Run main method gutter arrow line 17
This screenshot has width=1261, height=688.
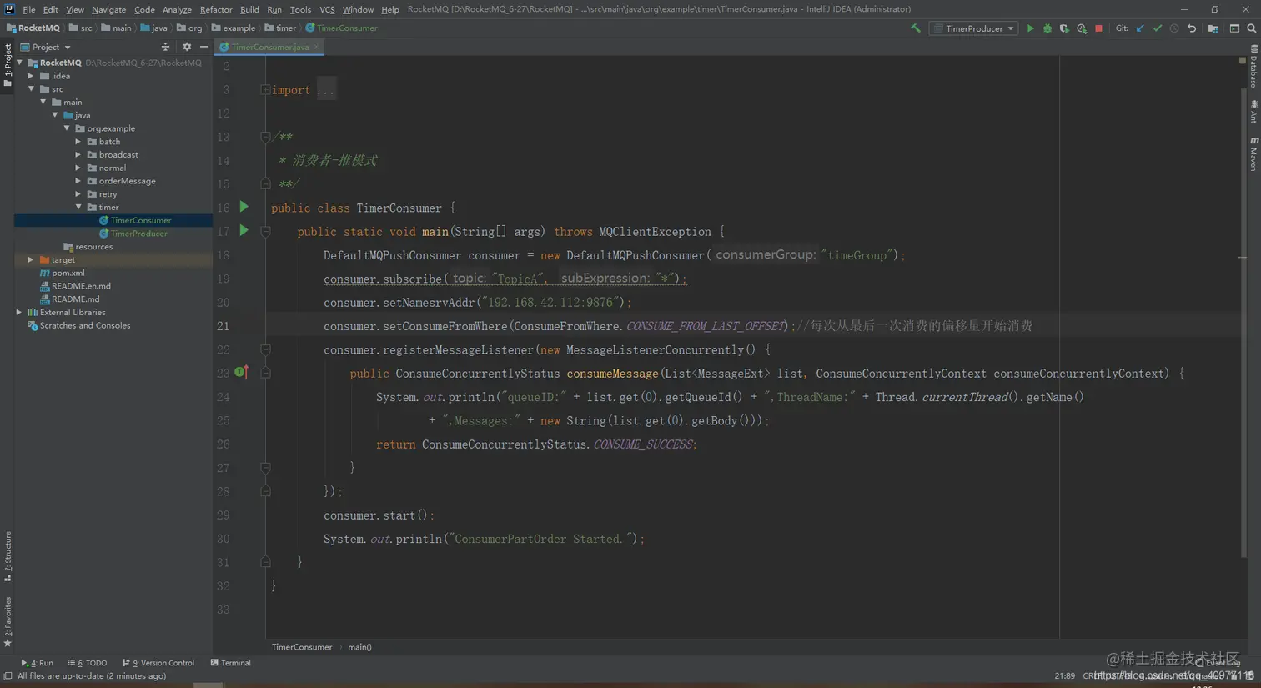pyautogui.click(x=244, y=230)
